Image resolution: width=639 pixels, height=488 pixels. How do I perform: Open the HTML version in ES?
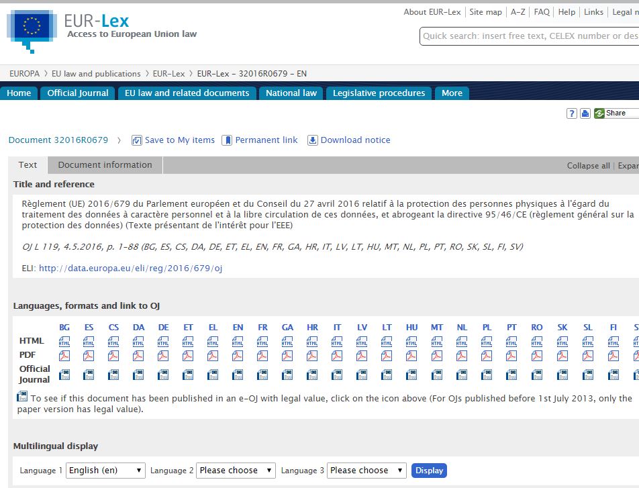[89, 341]
